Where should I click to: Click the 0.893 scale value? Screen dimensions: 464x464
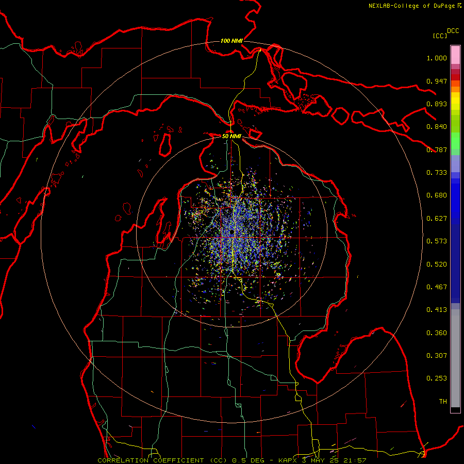(437, 104)
